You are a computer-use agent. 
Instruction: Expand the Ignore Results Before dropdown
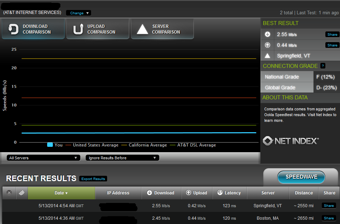tap(122, 158)
